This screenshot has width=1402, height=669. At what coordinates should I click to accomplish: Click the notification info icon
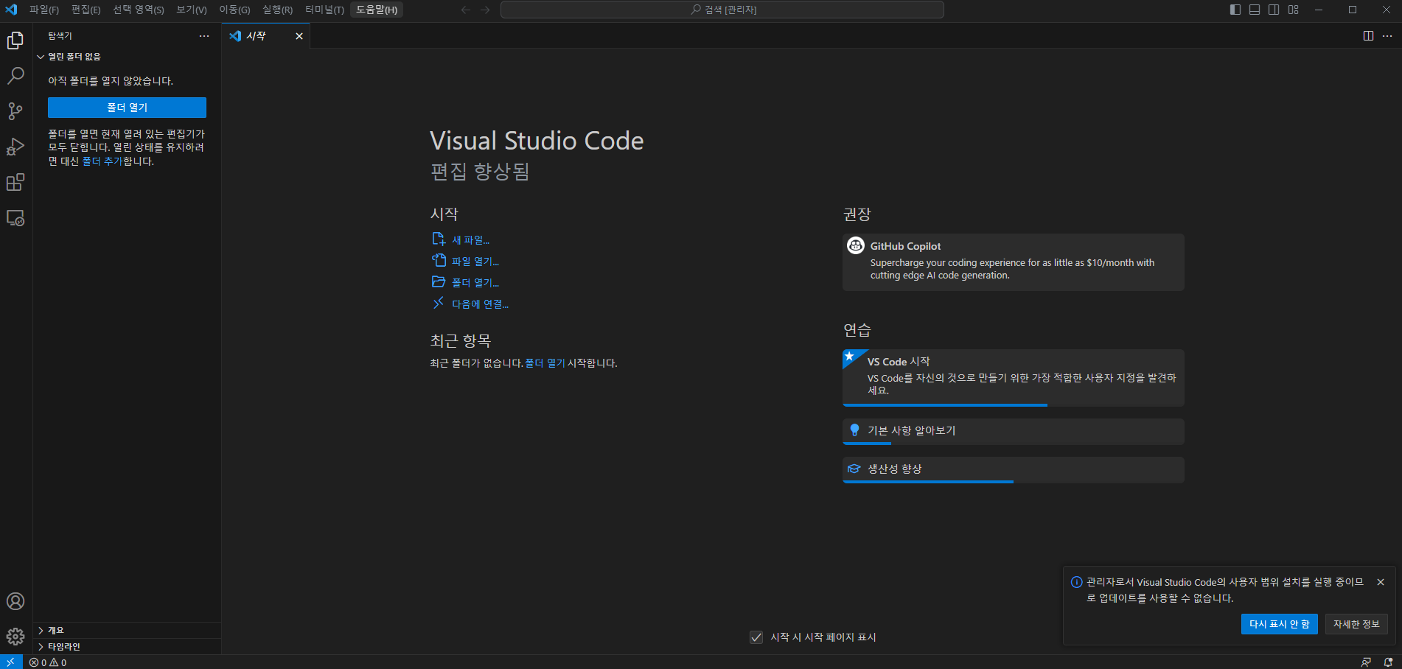1076,582
